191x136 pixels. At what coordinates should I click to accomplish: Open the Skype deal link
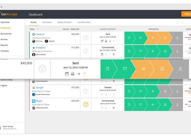coord(39,101)
